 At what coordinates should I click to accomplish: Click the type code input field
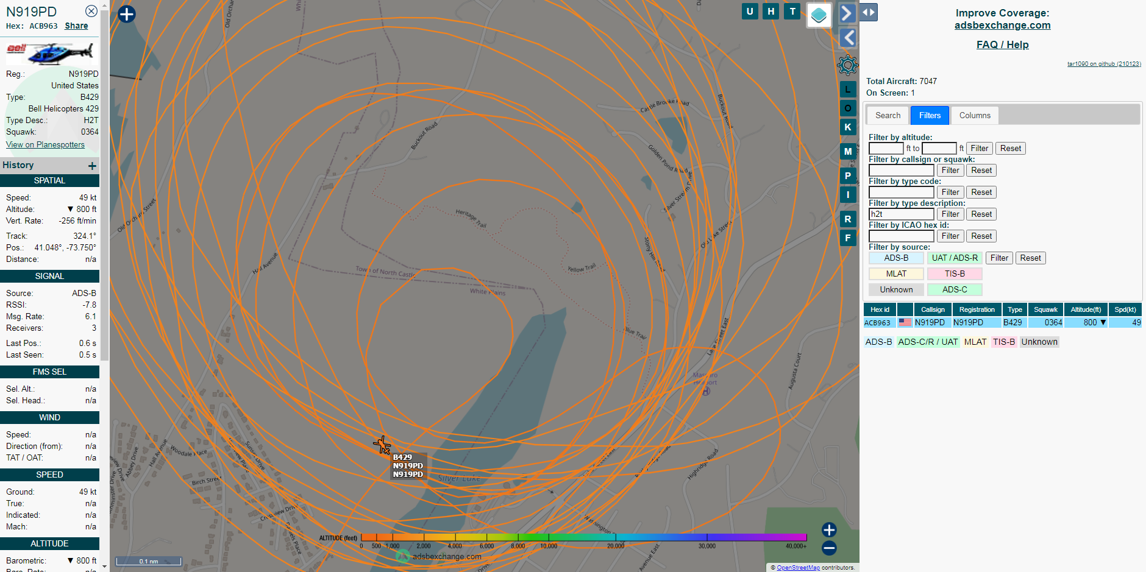[x=901, y=192]
